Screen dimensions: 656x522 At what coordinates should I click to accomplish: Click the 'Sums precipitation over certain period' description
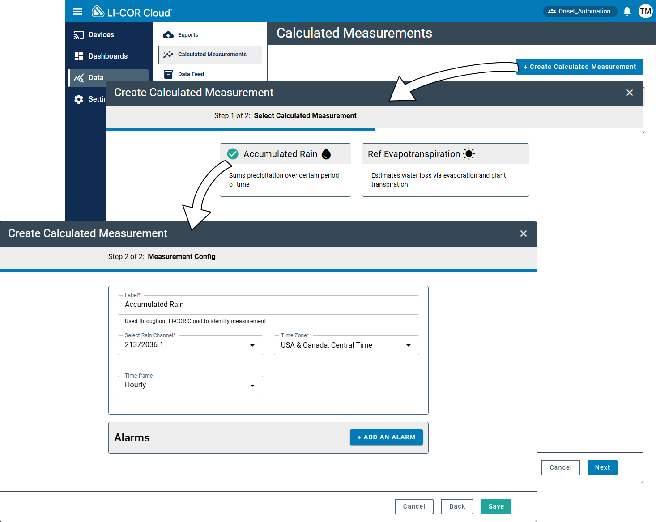point(284,180)
